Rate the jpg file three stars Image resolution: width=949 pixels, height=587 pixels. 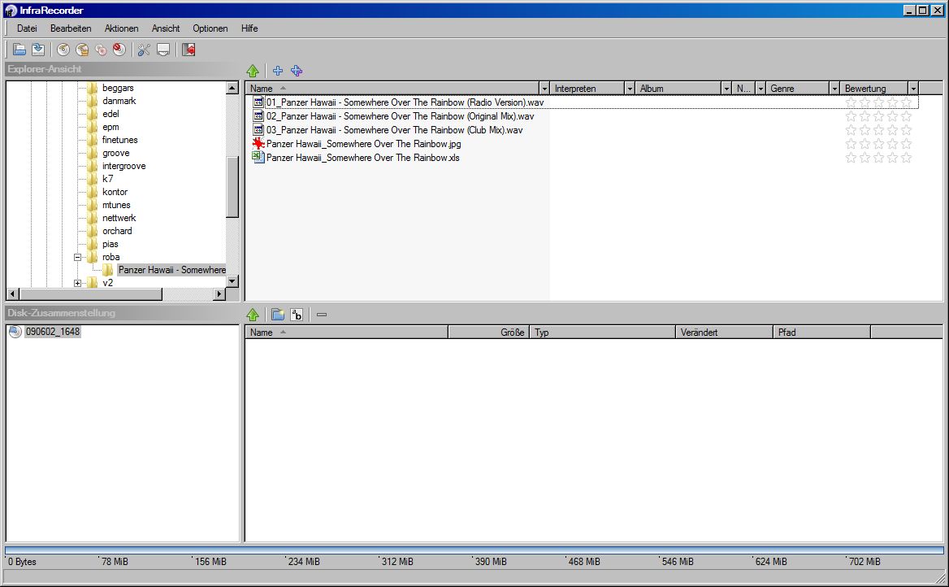879,144
